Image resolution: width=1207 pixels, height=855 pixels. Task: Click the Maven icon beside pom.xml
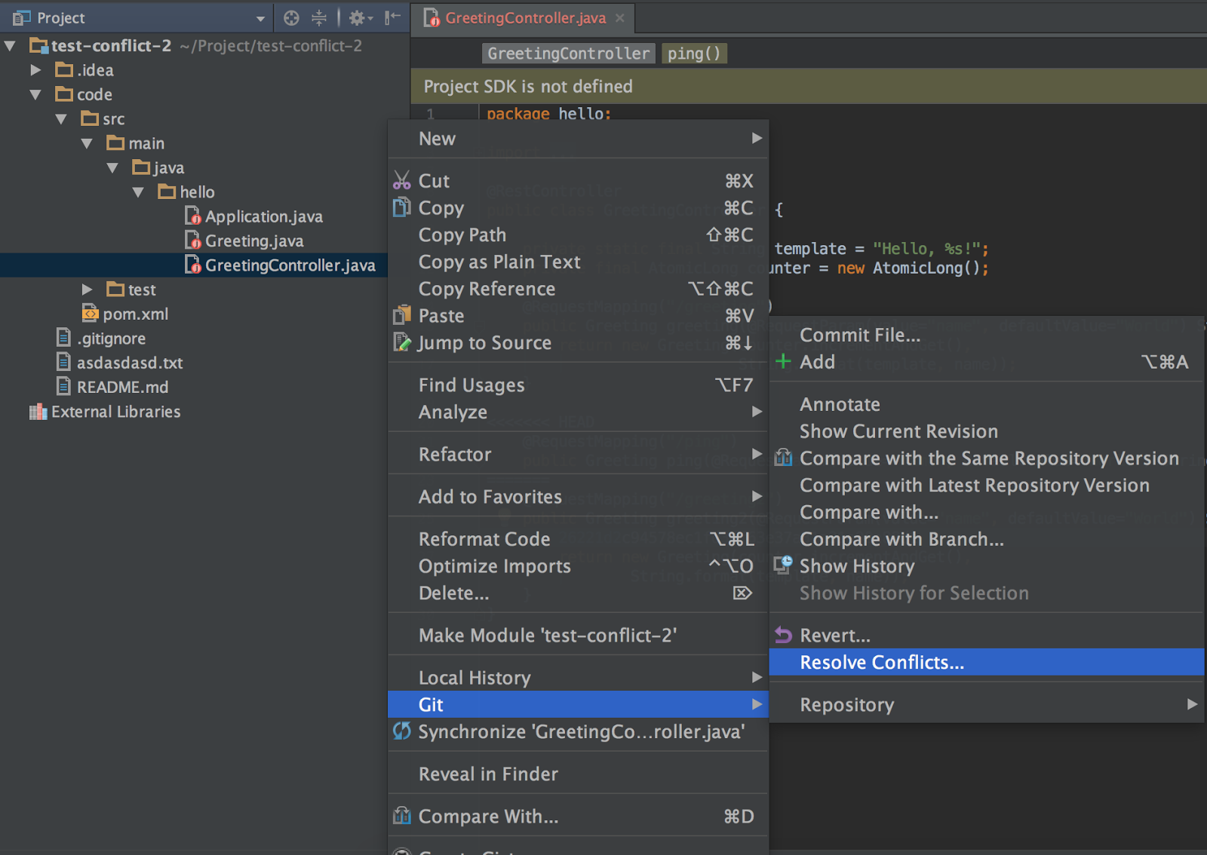[91, 314]
